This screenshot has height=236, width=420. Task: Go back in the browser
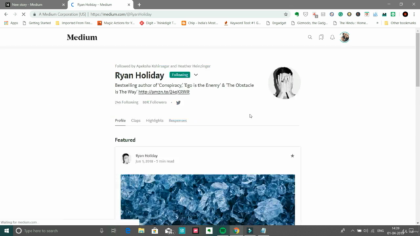[x=6, y=14]
